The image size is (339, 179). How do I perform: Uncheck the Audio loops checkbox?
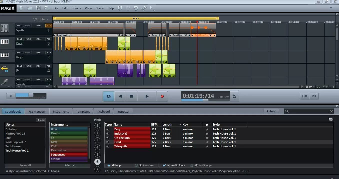[164, 165]
